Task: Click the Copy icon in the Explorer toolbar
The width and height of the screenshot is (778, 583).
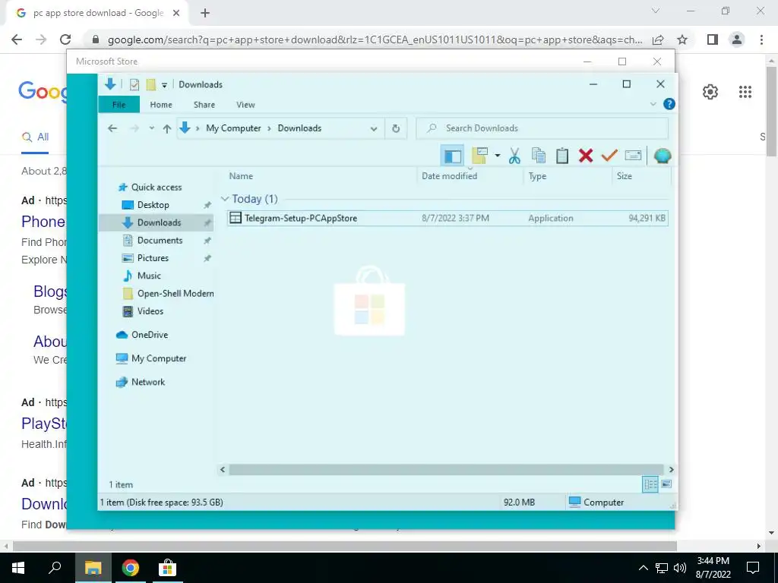Action: (539, 156)
